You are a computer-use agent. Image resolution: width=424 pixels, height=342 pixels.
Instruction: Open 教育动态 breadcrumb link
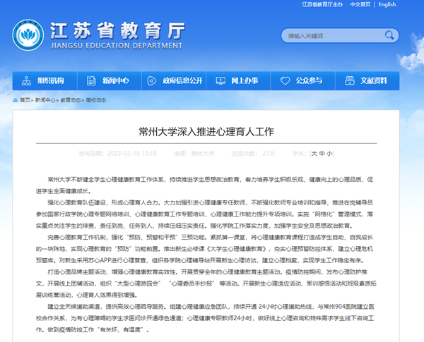(71, 101)
